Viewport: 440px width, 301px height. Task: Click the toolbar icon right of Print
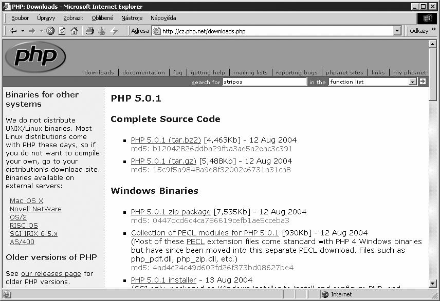[102, 31]
